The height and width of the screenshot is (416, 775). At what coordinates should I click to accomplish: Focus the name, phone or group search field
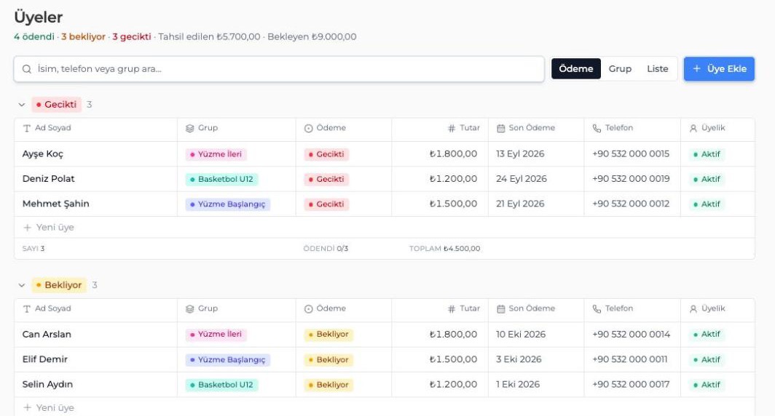point(279,69)
